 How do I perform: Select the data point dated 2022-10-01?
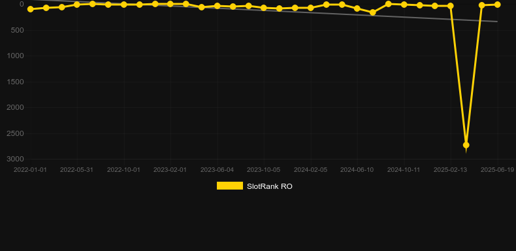(123, 5)
